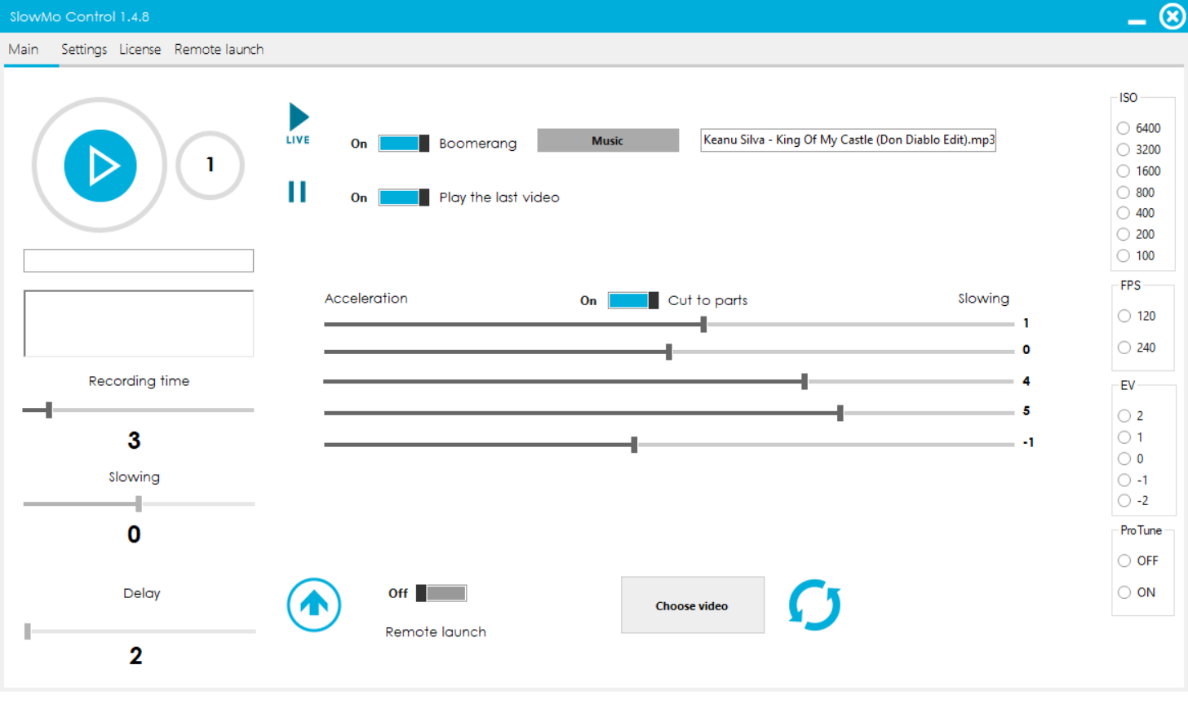Click the blue upload arrow icon

[x=314, y=605]
